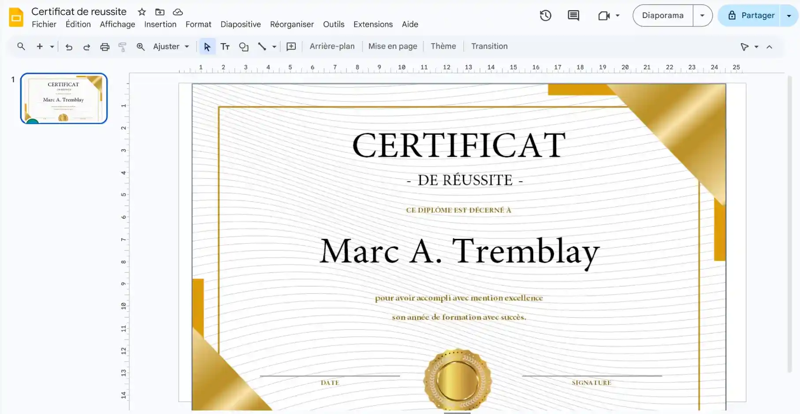Open the Affichage menu
800x414 pixels.
tap(118, 25)
